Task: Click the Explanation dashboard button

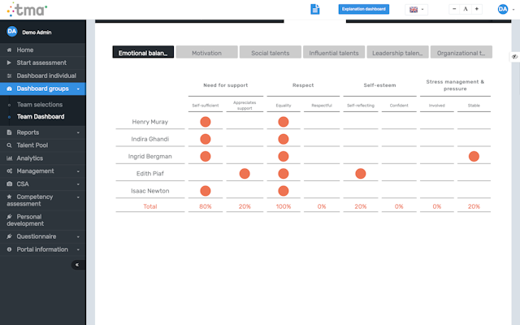Action: tap(364, 9)
